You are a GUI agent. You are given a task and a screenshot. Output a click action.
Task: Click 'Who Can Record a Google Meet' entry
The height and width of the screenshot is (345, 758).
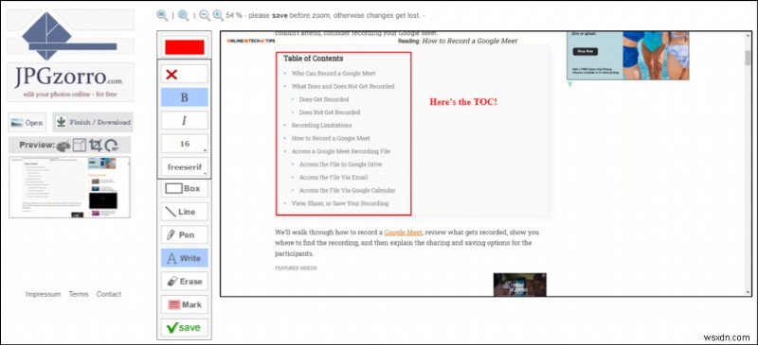point(334,74)
